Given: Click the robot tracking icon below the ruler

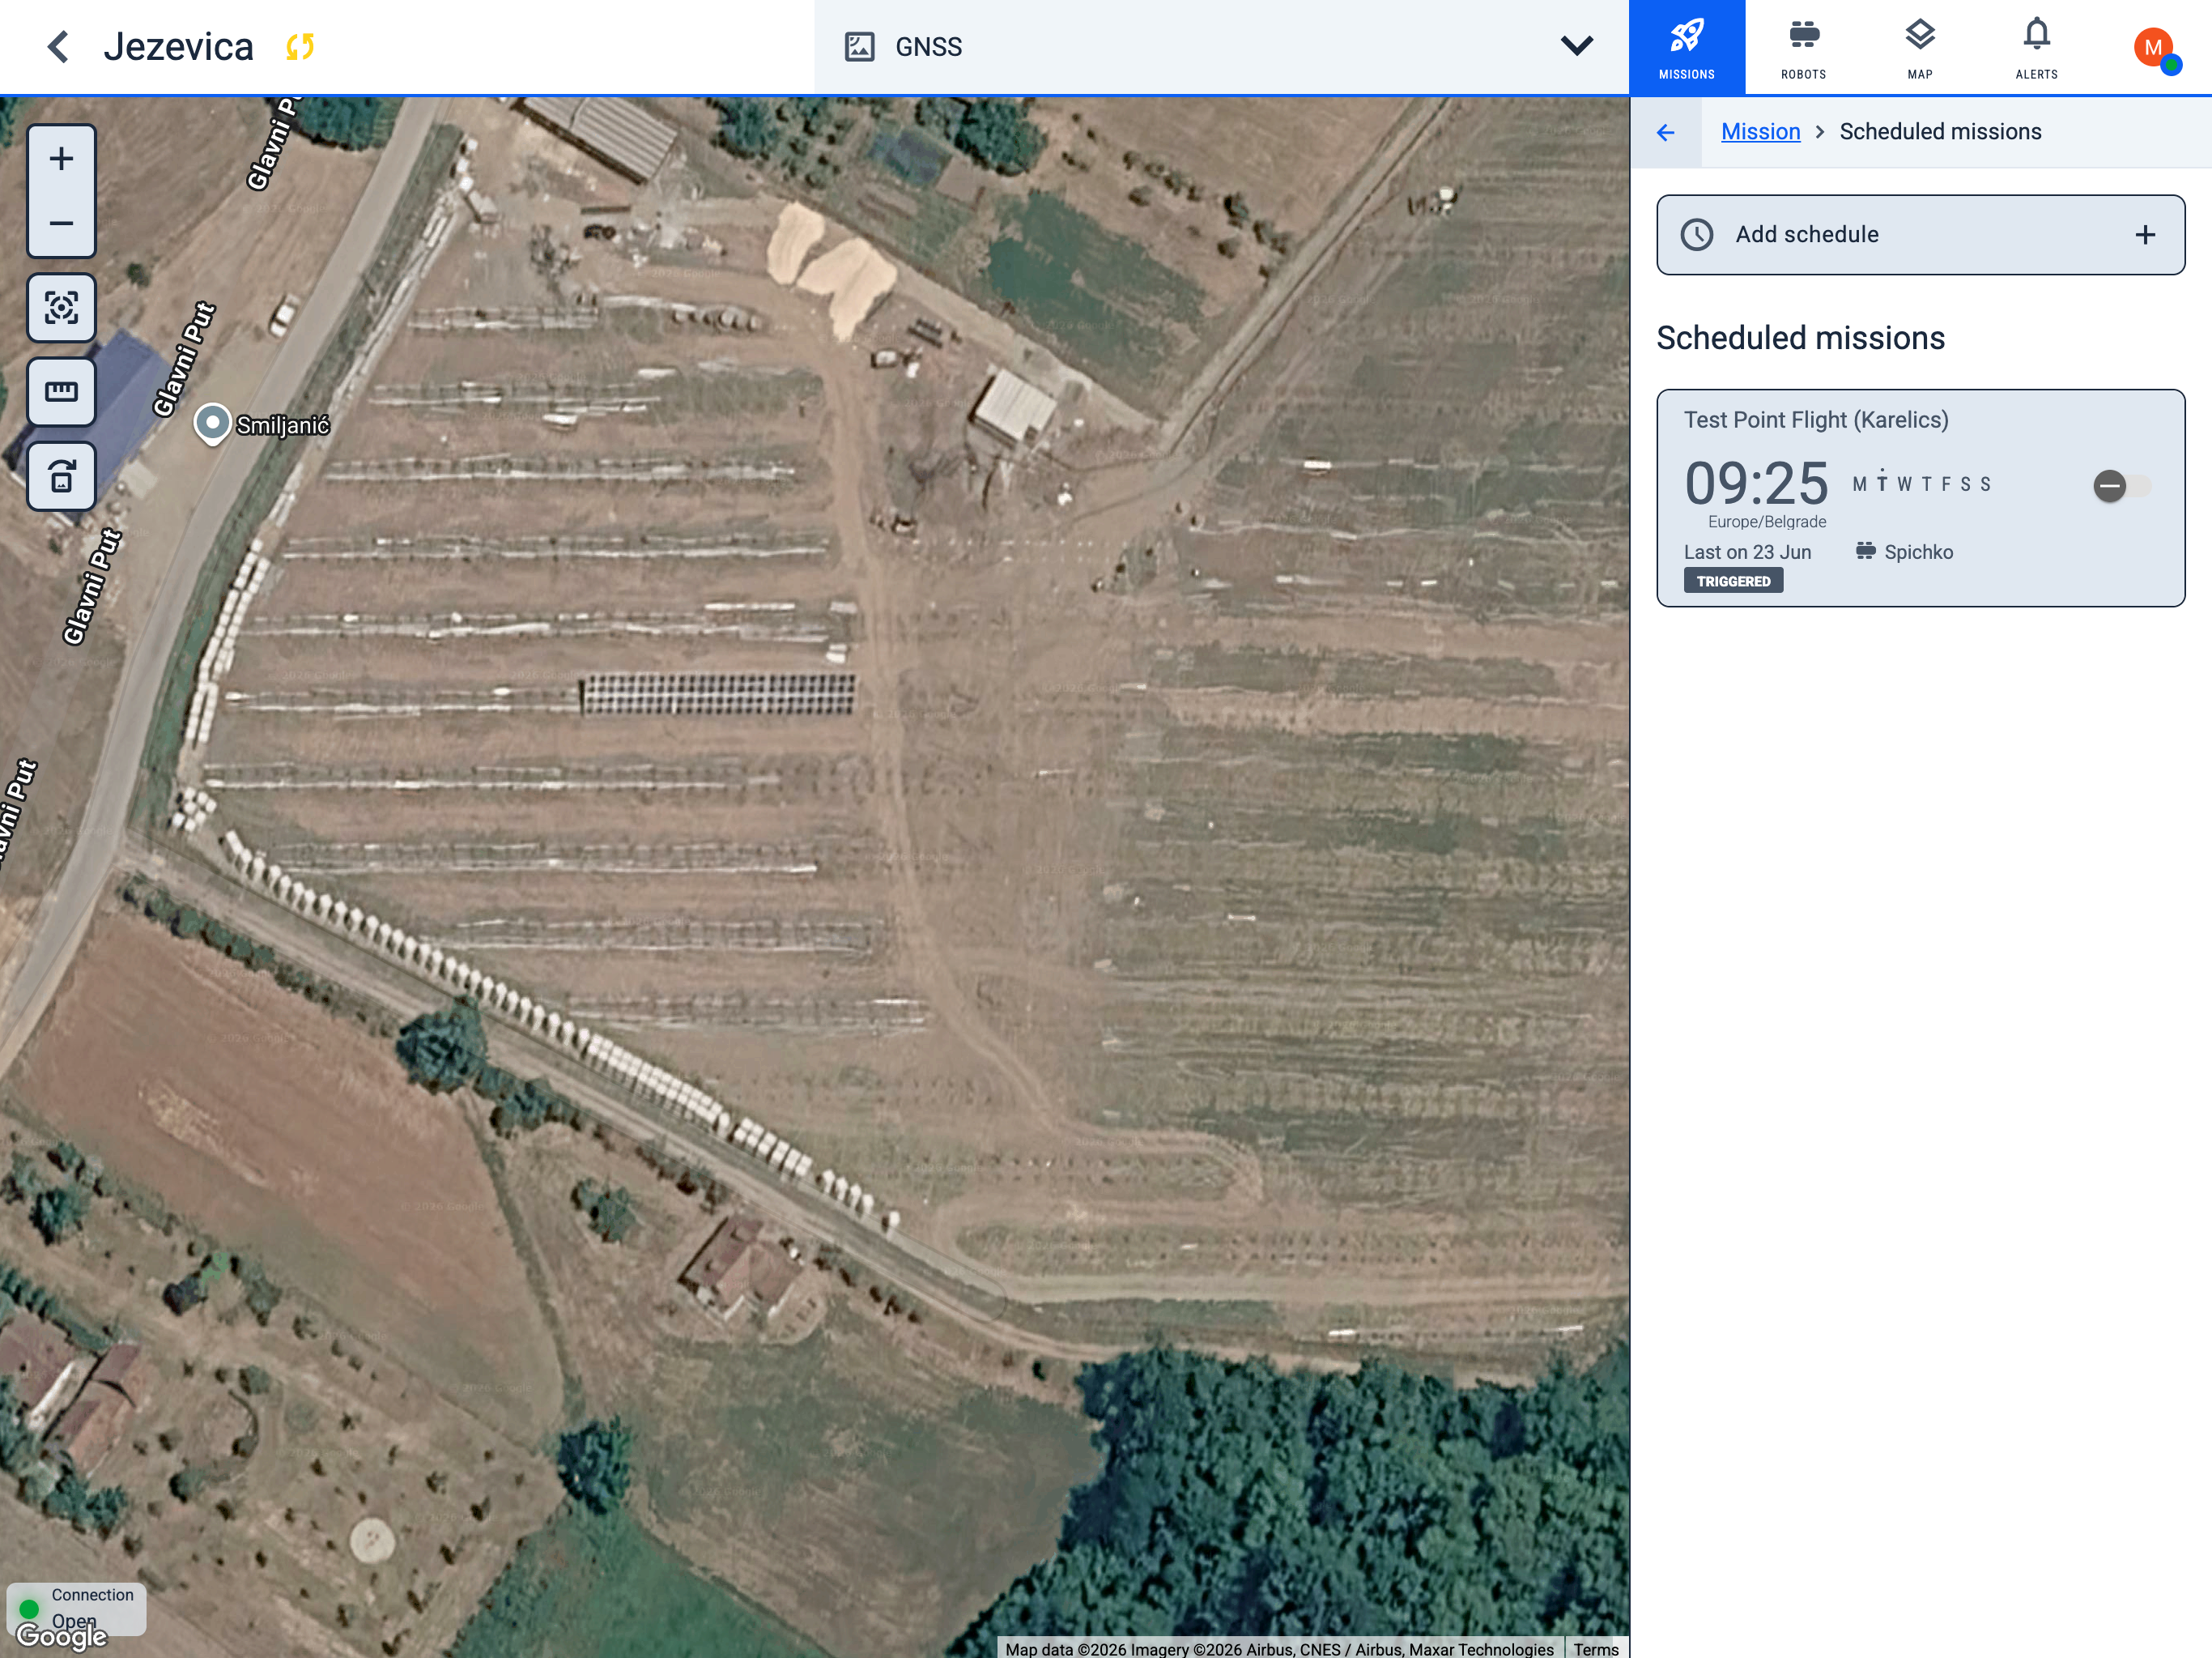Looking at the screenshot, I should coord(61,475).
